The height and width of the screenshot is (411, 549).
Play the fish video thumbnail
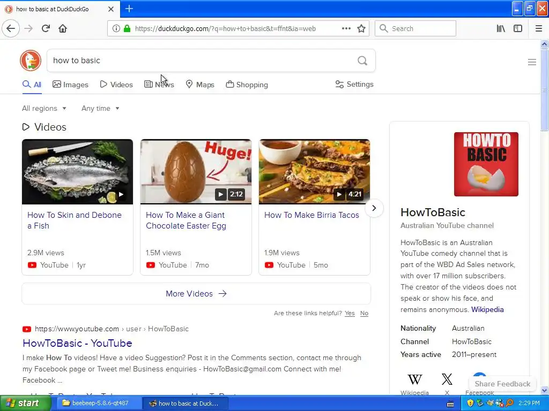77,172
